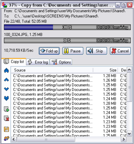The image size is (134, 144).
Task: Click the horizontal scrollbar left arrow
Action: pos(14,139)
